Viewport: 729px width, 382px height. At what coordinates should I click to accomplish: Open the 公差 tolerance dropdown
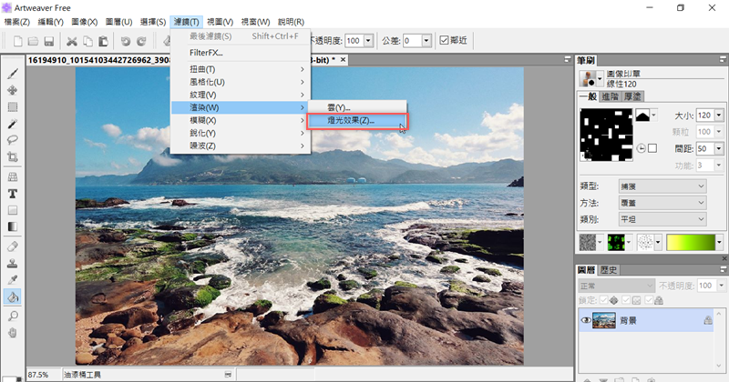(426, 40)
